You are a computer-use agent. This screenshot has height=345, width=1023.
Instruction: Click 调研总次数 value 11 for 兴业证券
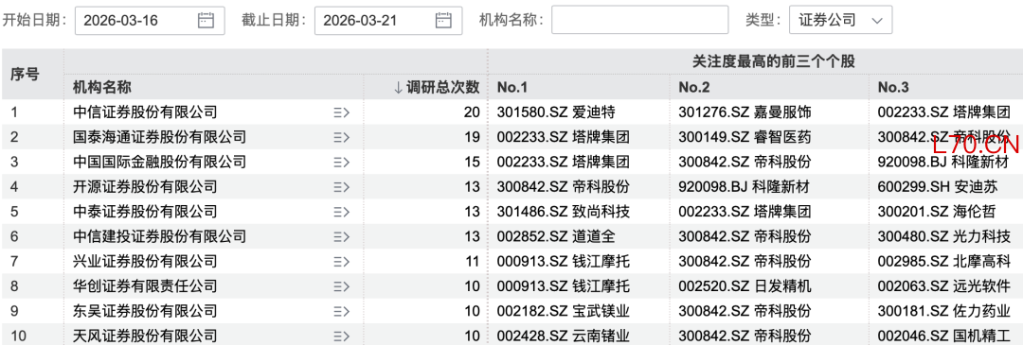coord(472,263)
